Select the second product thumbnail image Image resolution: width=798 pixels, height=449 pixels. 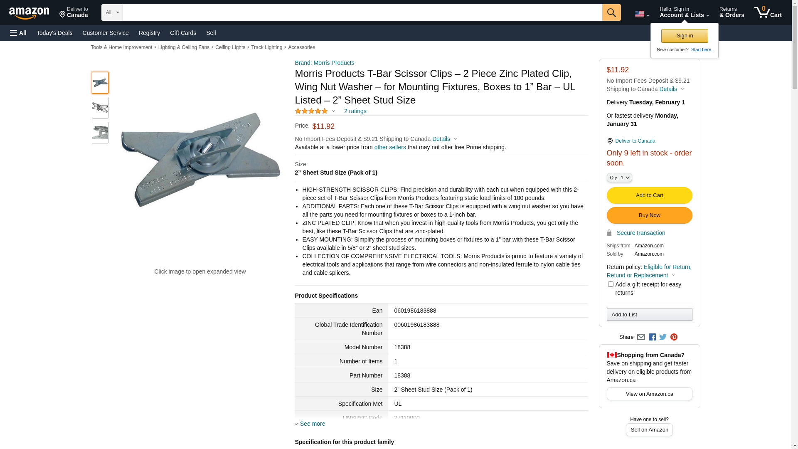(100, 108)
